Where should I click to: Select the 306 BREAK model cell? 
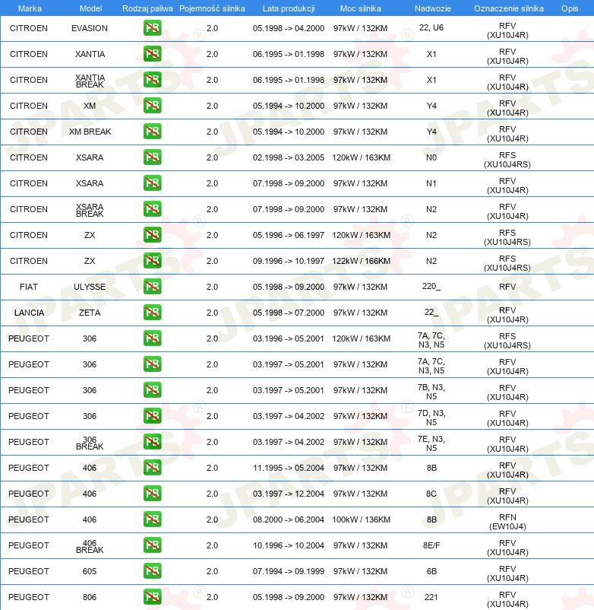90,443
